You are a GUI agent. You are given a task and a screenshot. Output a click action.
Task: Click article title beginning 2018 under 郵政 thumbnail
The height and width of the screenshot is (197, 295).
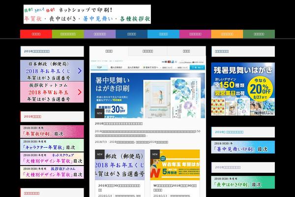119,188
